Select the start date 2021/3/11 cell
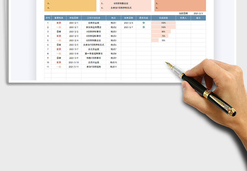 tap(74, 67)
